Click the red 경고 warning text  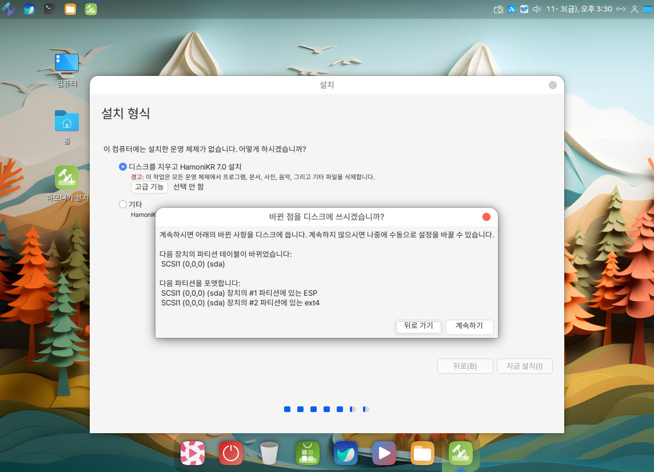137,177
